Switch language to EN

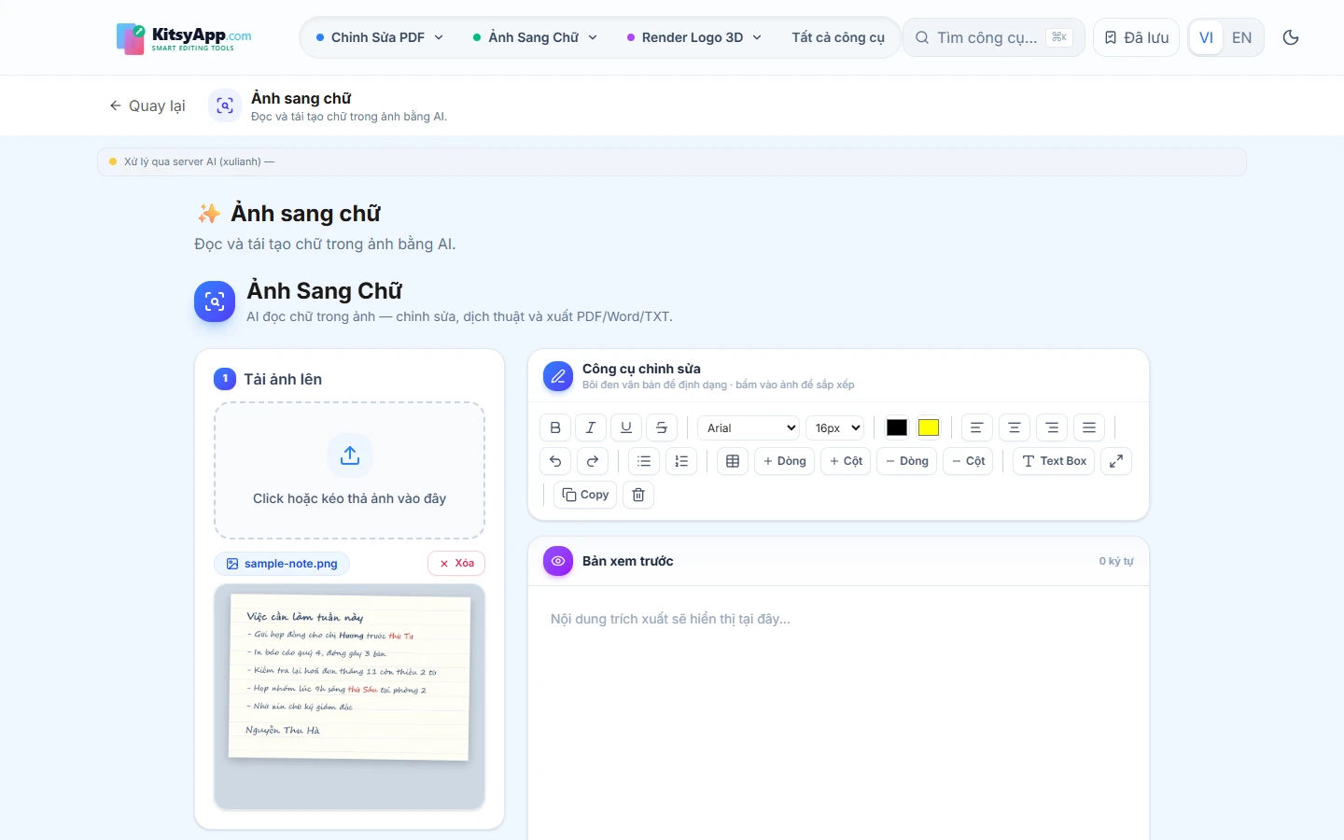[1241, 37]
